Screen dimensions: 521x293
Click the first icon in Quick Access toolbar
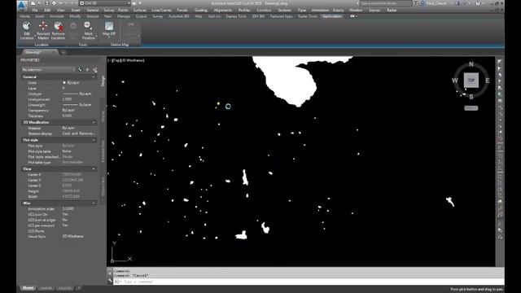click(x=33, y=3)
